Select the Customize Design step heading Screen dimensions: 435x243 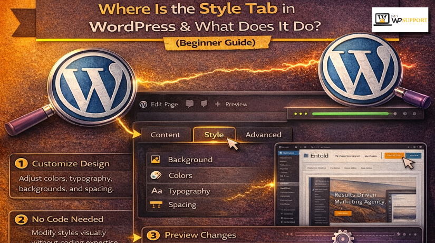point(70,163)
